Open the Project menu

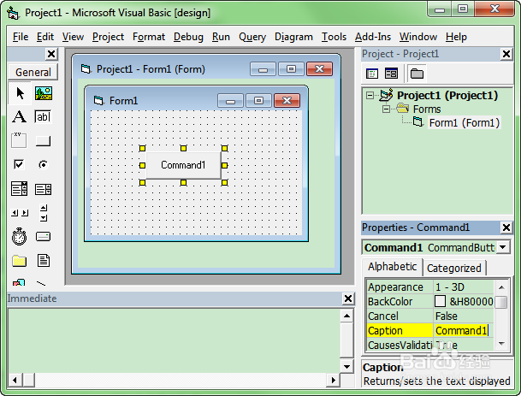coord(109,37)
